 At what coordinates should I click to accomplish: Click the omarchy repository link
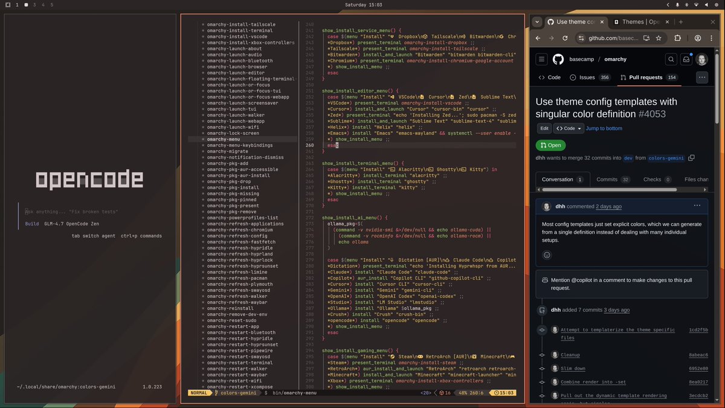[x=616, y=59]
